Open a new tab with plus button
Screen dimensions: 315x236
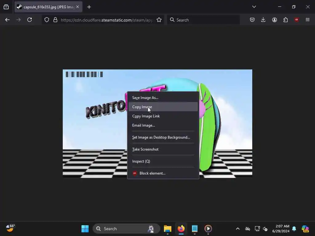tap(89, 7)
